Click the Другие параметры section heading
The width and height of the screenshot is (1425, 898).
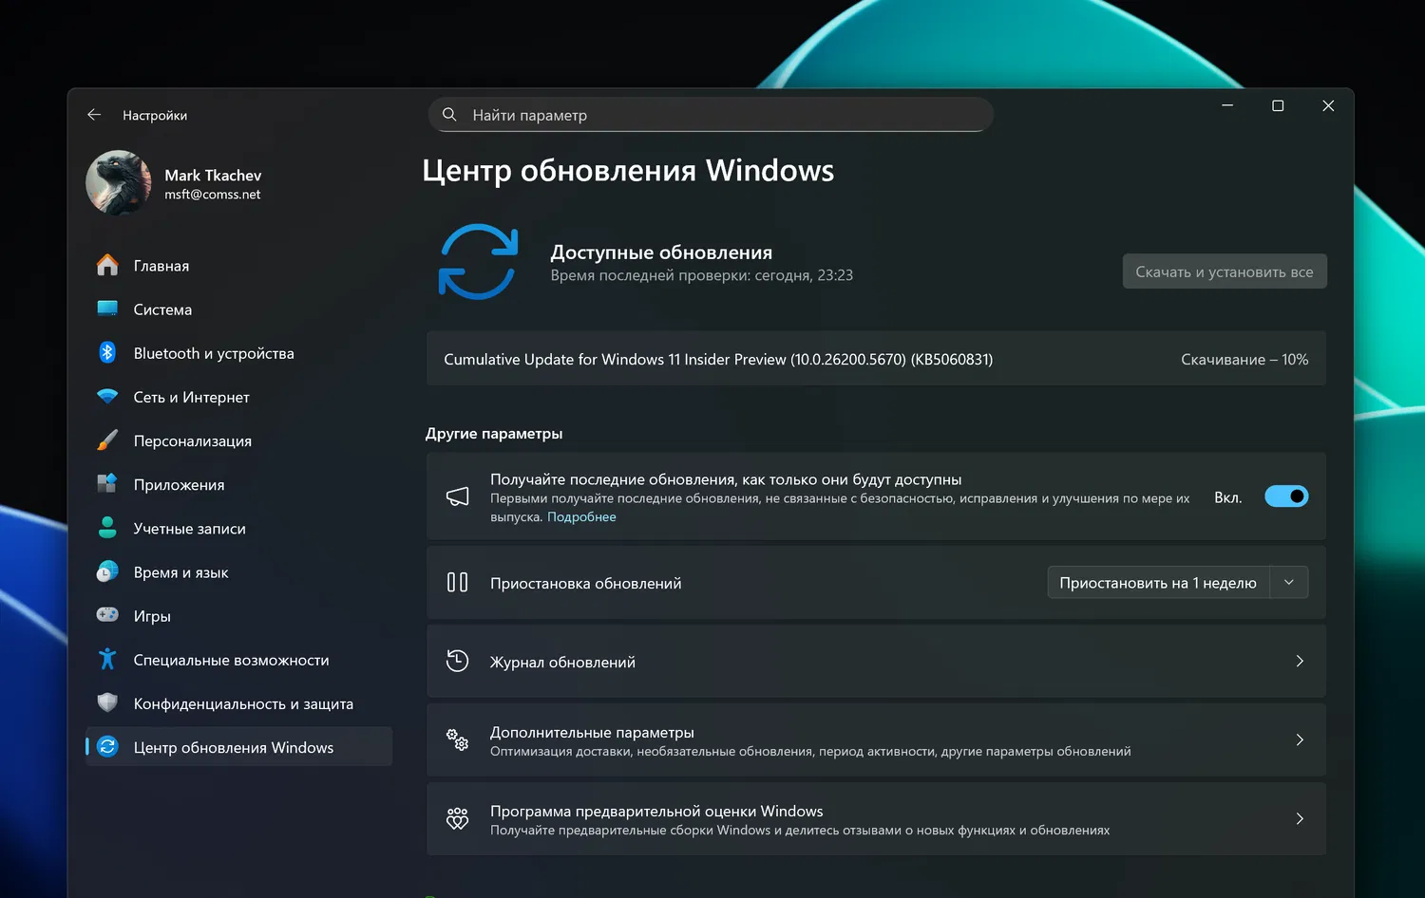tap(494, 434)
